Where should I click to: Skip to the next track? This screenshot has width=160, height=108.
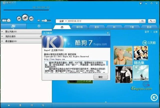tap(31, 18)
